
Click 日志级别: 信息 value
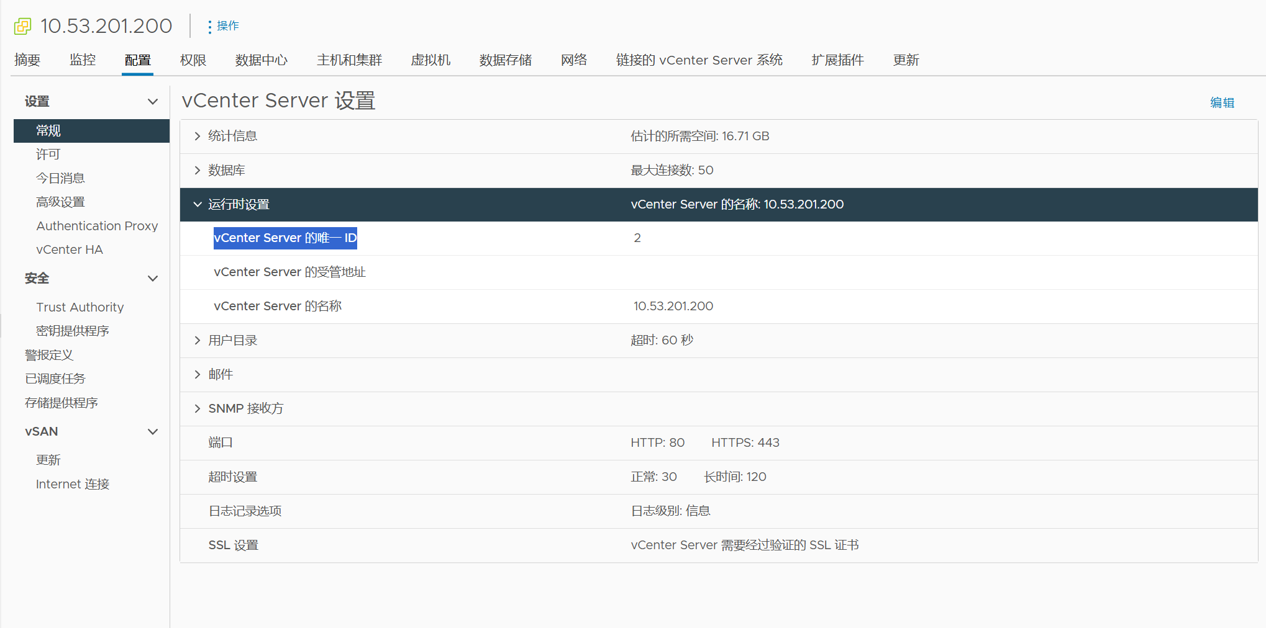point(671,511)
